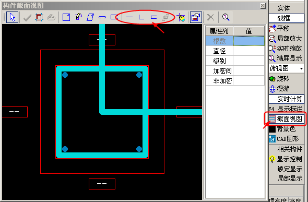Select the arrow pointer tool
This screenshot has width=308, height=202.
point(13,17)
